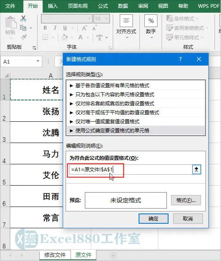Expand the Copy options arrow

coord(31,28)
